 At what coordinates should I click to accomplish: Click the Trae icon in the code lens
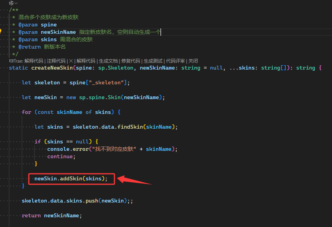click(11, 61)
